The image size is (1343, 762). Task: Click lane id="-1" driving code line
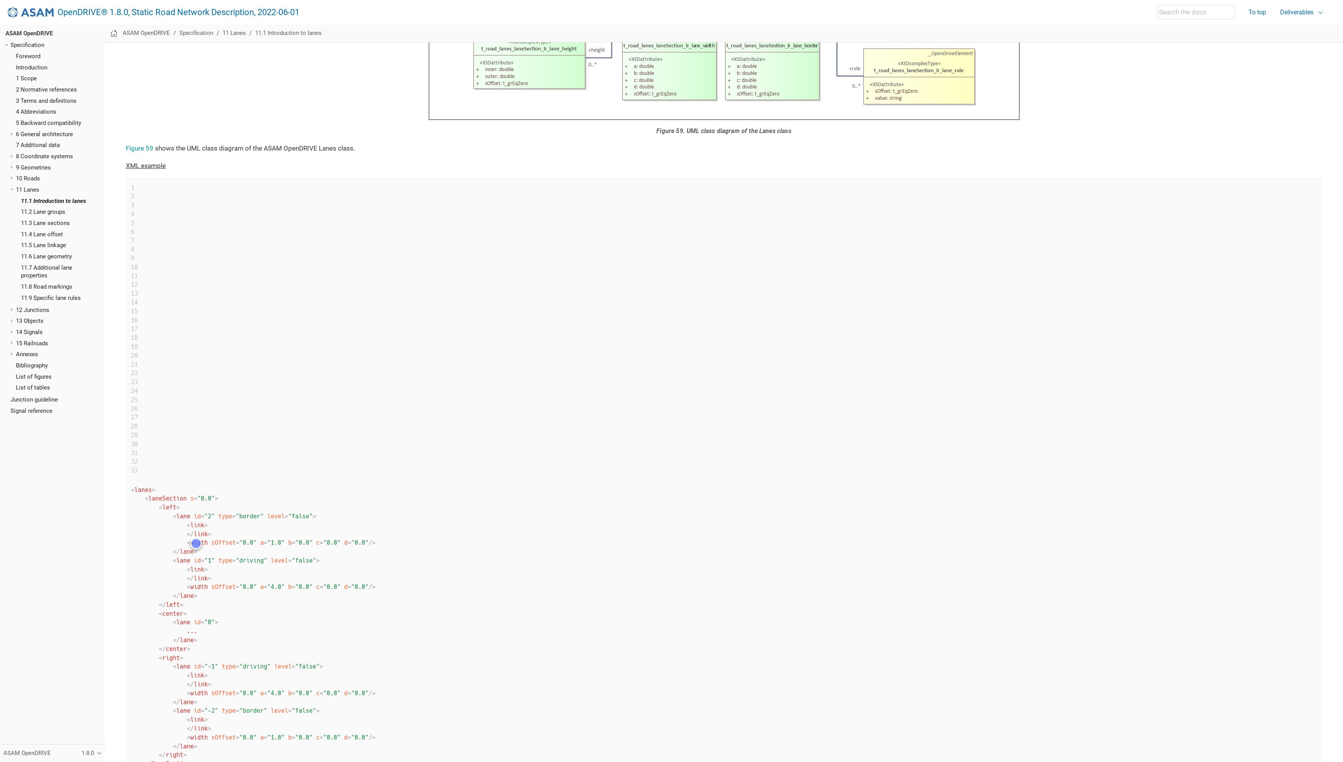pyautogui.click(x=248, y=667)
